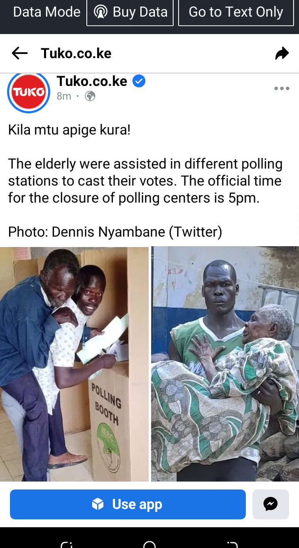Open the photo of man carrying elderly woman
The height and width of the screenshot is (548, 299).
(x=225, y=364)
